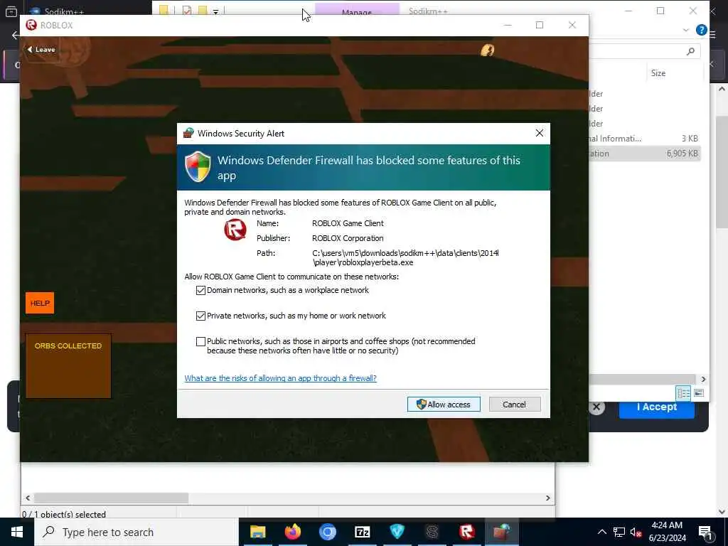
Task: Click the bottom horizontal scrollbar thumb
Action: point(112,498)
